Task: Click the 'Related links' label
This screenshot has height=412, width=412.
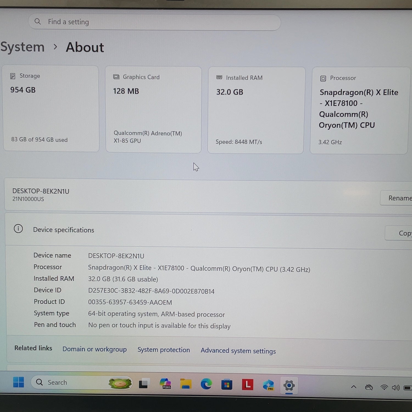Action: pos(33,348)
